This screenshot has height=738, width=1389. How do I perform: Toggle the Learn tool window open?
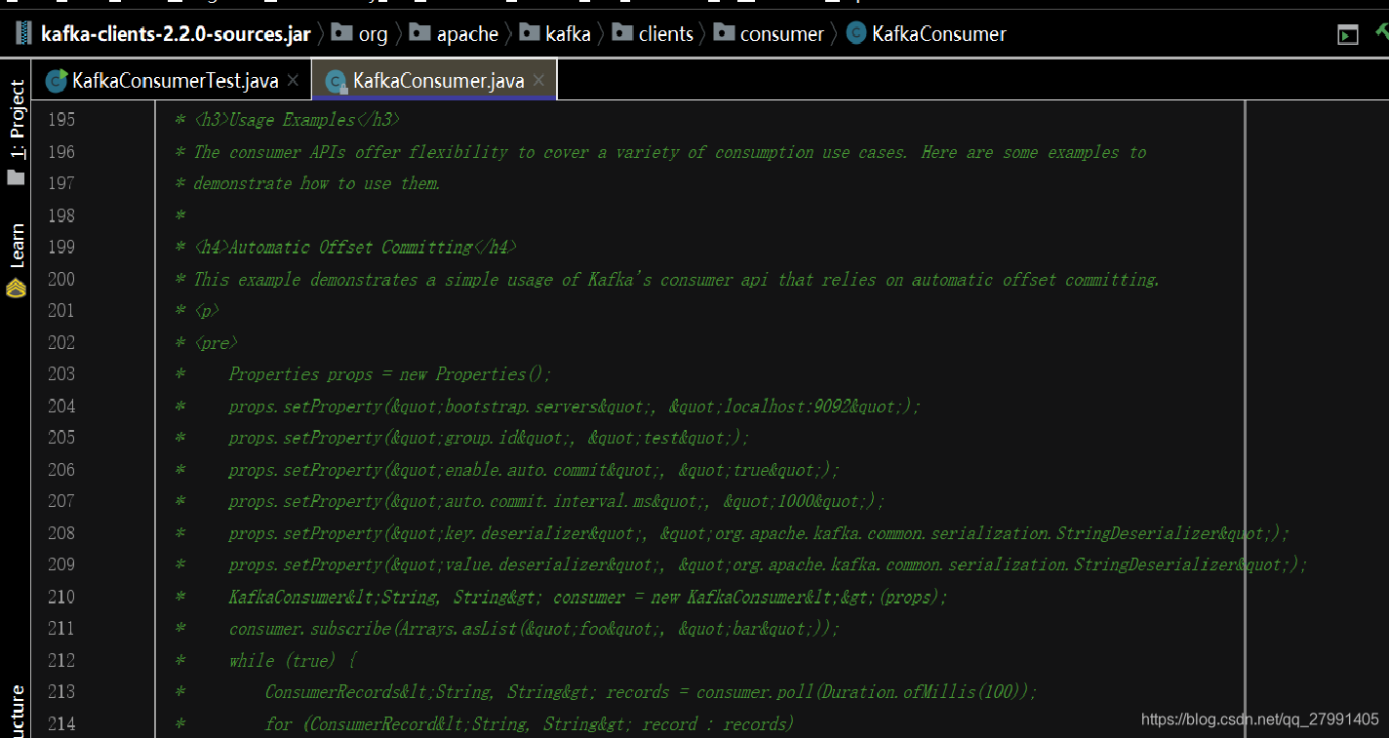[16, 242]
